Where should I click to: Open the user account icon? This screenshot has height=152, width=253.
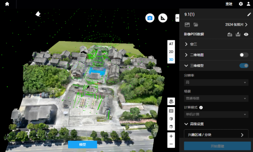248,4
